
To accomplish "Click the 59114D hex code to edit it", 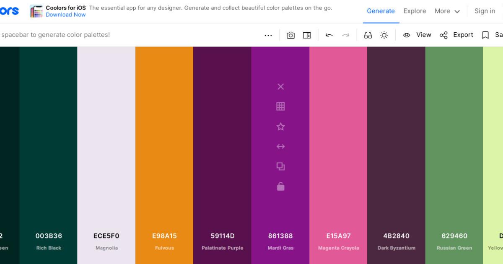I will tap(222, 236).
